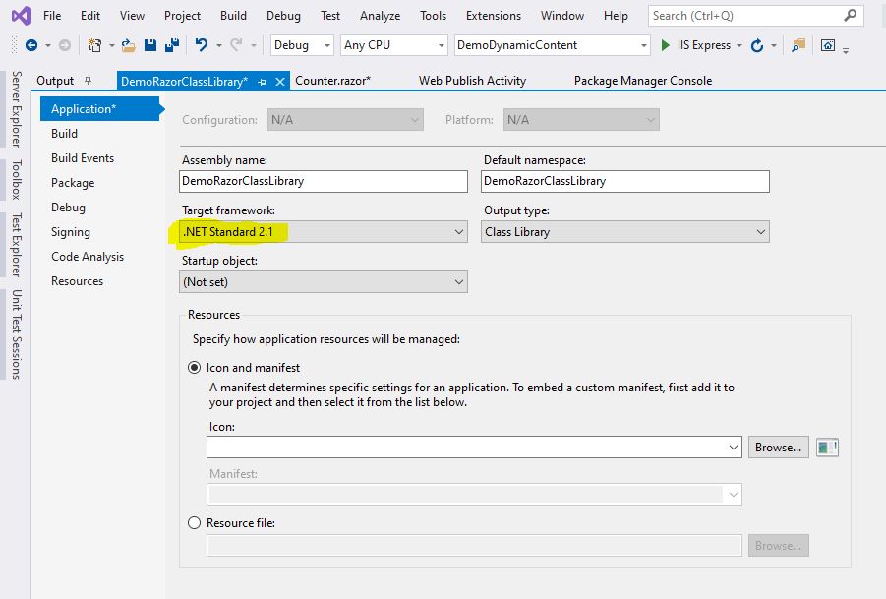Select the Signing properties page
This screenshot has width=886, height=599.
pos(71,232)
